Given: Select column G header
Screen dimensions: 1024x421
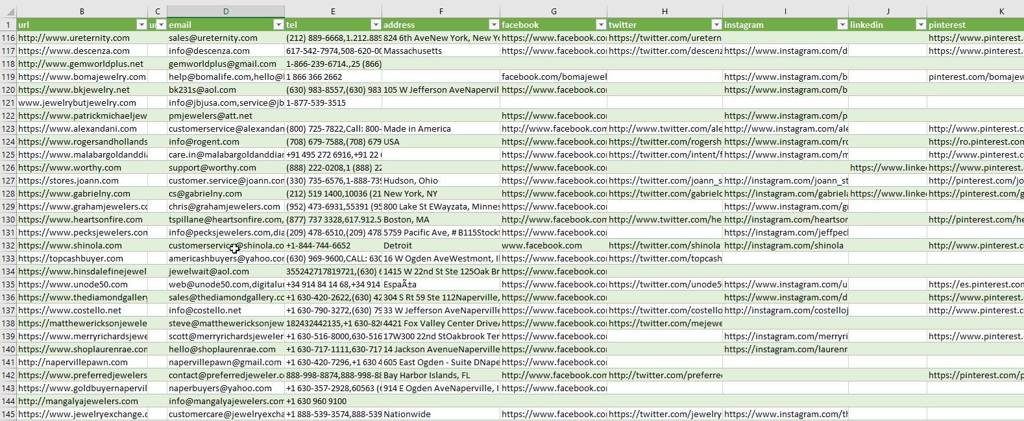Looking at the screenshot, I should [x=554, y=12].
